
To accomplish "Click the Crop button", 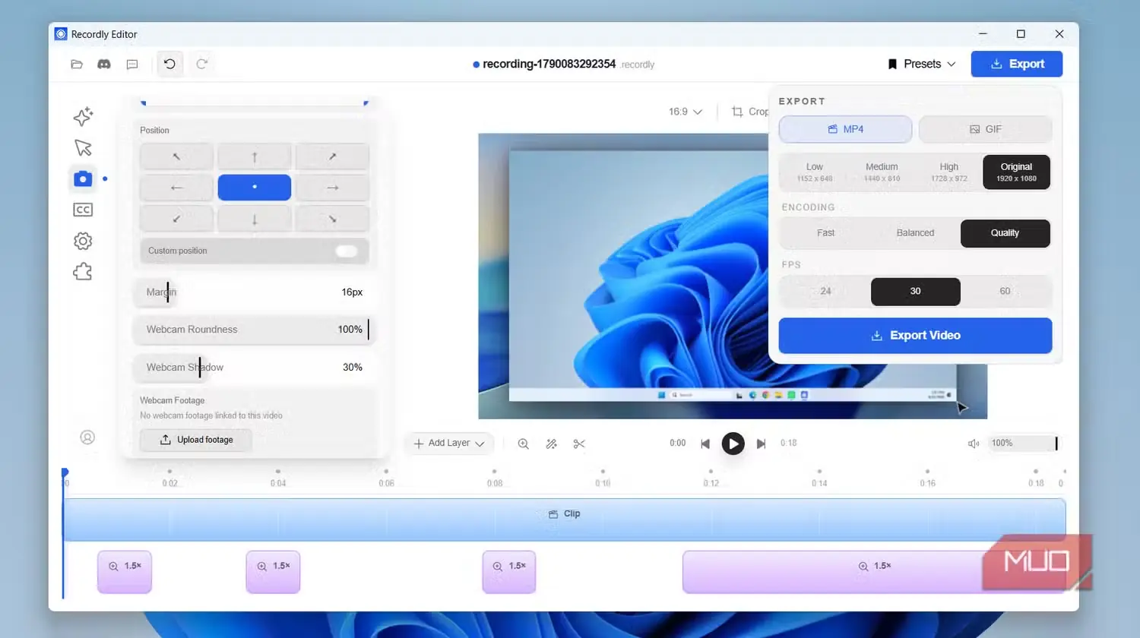I will coord(749,112).
